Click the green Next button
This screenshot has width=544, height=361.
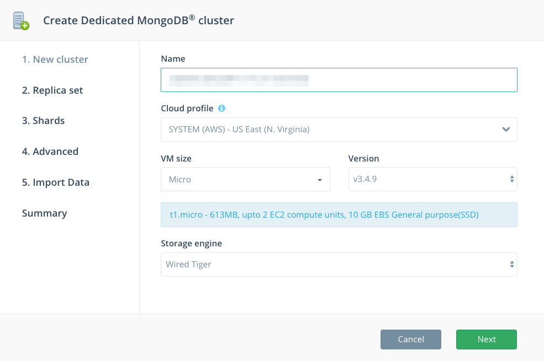[x=487, y=339]
